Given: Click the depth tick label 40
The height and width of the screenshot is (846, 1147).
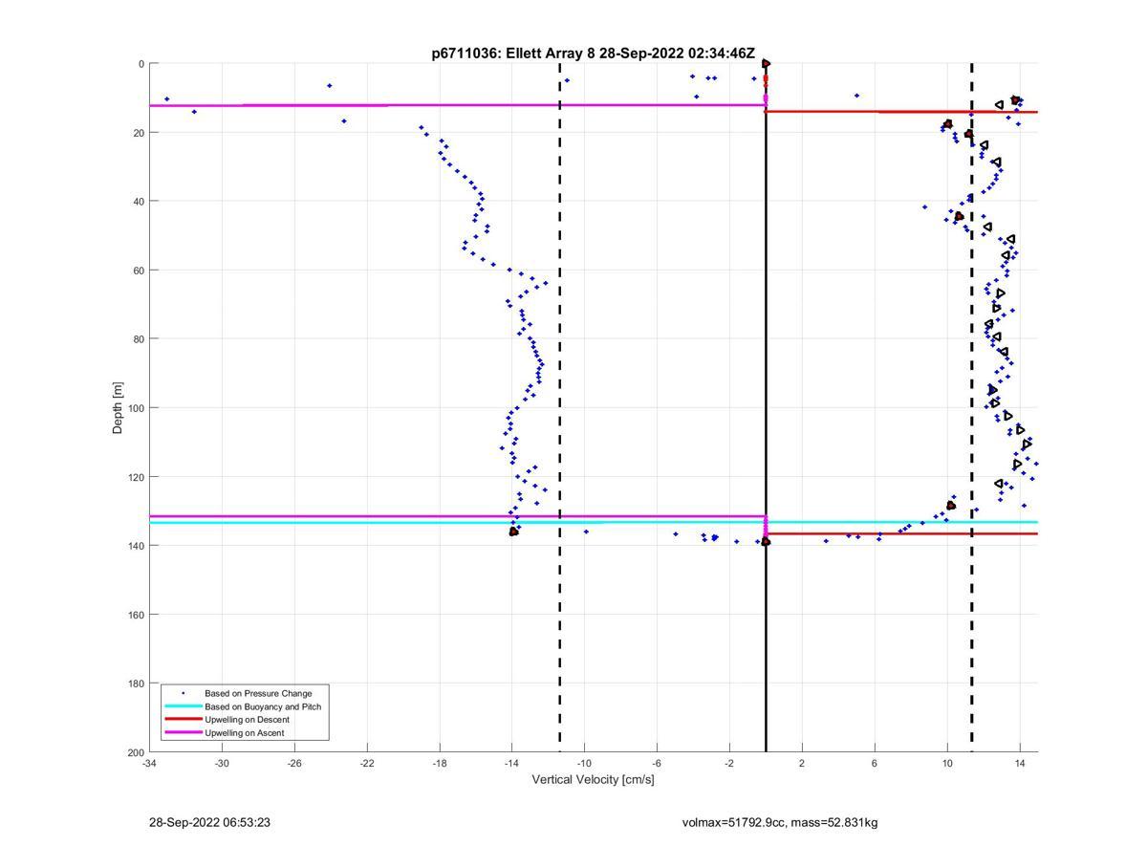Looking at the screenshot, I should pos(139,202).
